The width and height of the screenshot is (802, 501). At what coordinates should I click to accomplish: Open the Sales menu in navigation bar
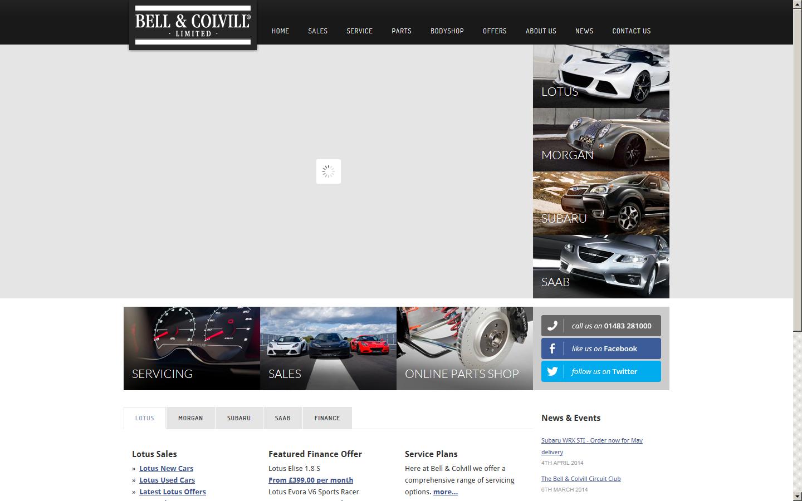pos(317,31)
